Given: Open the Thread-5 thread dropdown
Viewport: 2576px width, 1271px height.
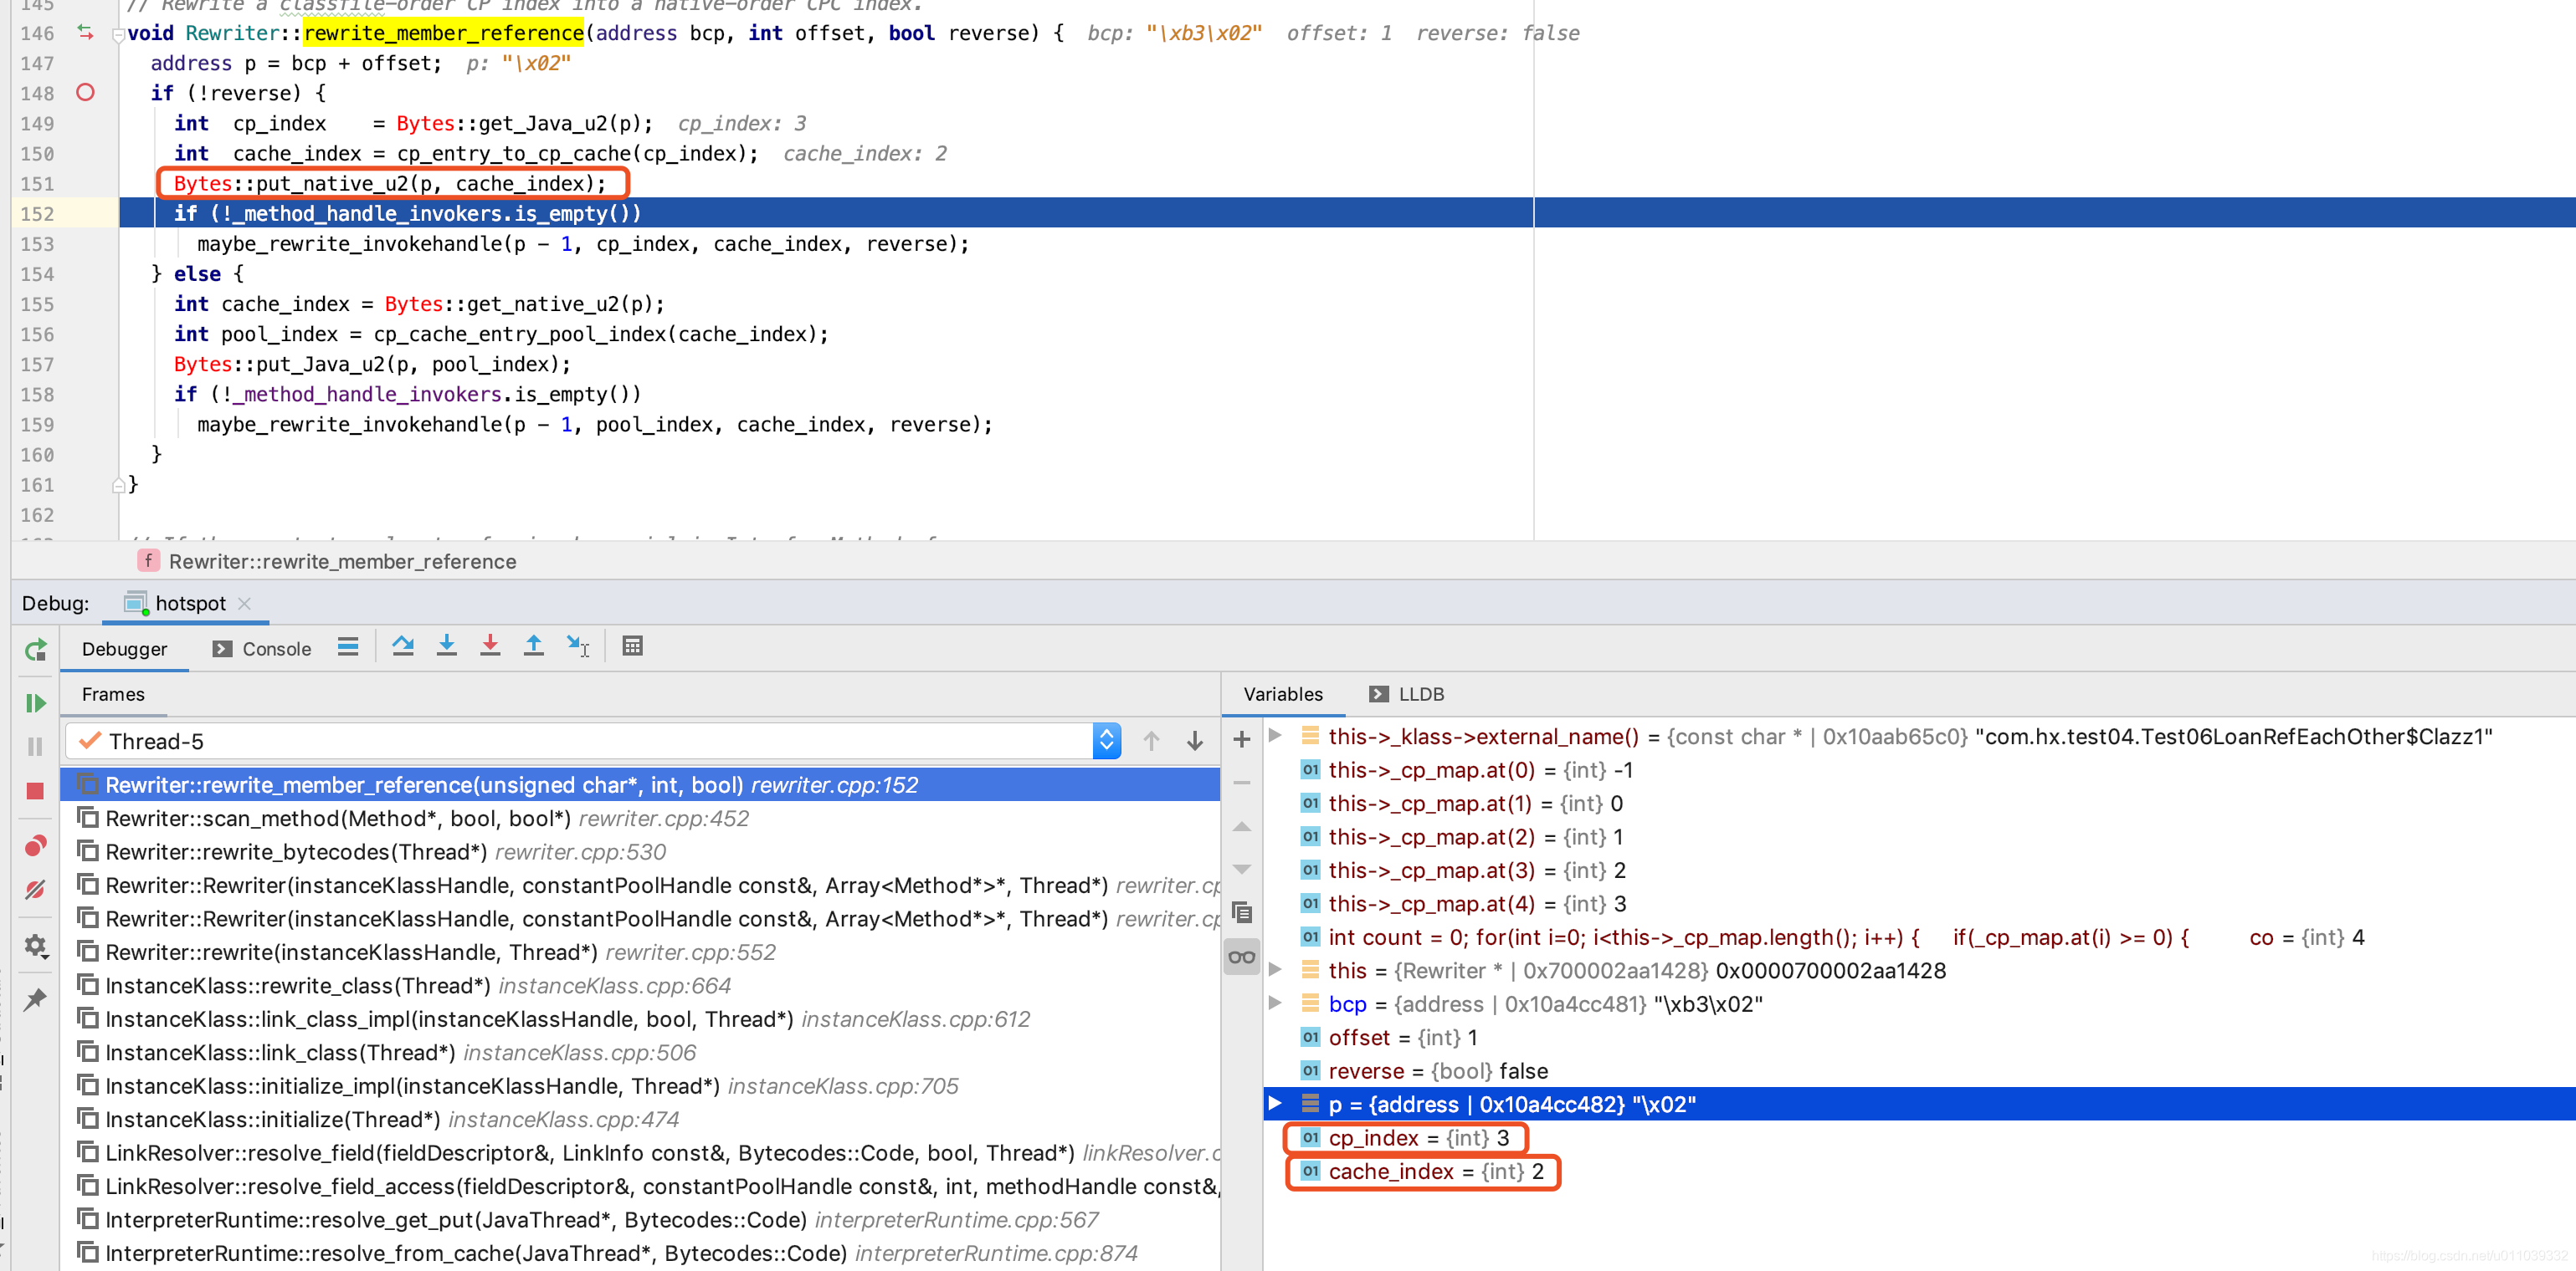Looking at the screenshot, I should 1106,740.
